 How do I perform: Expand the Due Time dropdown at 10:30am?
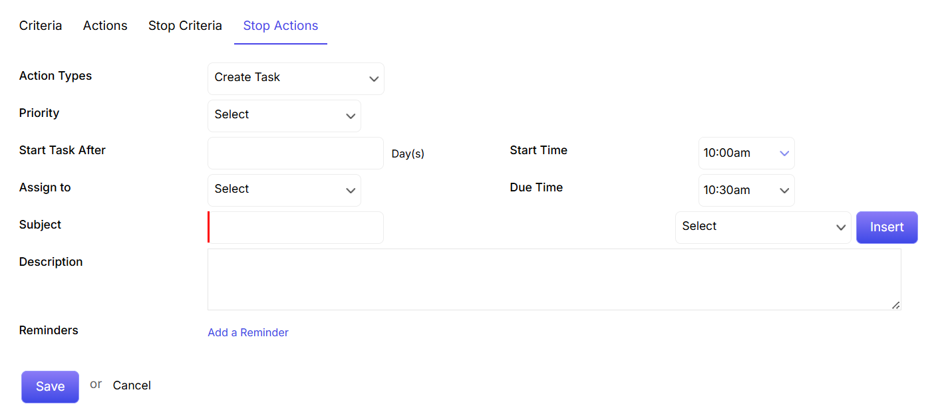(746, 190)
